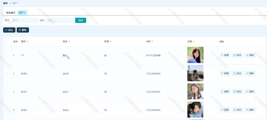Image resolution: width=267 pixels, height=120 pixels.
Task: Toggle the select-all checkbox in table header
Action: point(6,41)
